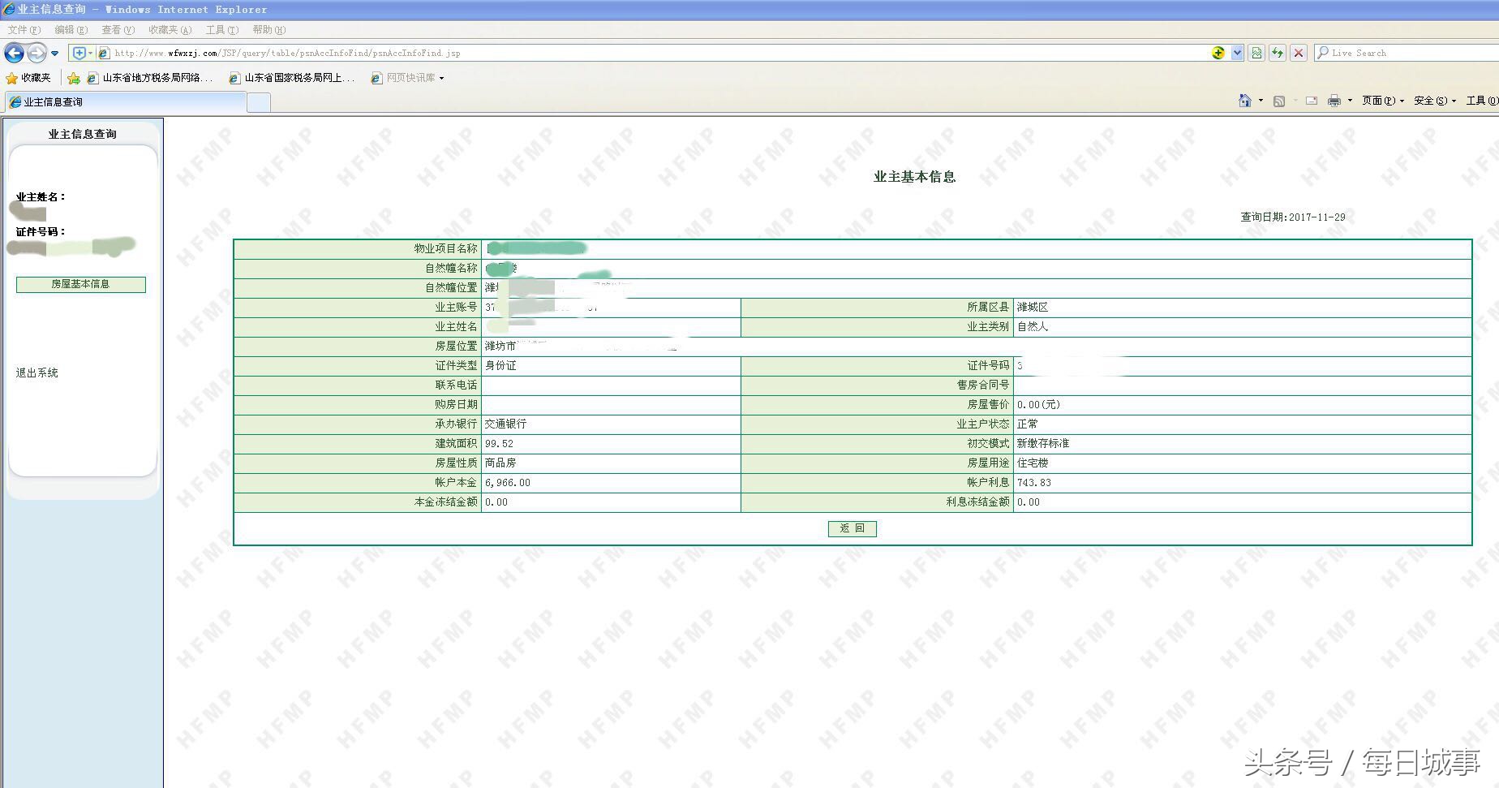1499x788 pixels.
Task: Select the 房屋售价 value 0.00(元)
Action: pyautogui.click(x=1038, y=404)
